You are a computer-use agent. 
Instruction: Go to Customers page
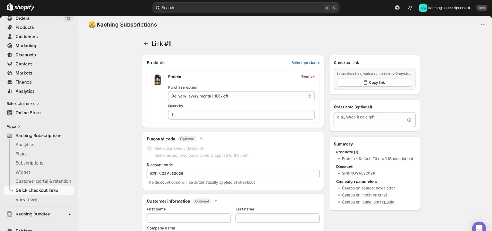(x=27, y=37)
